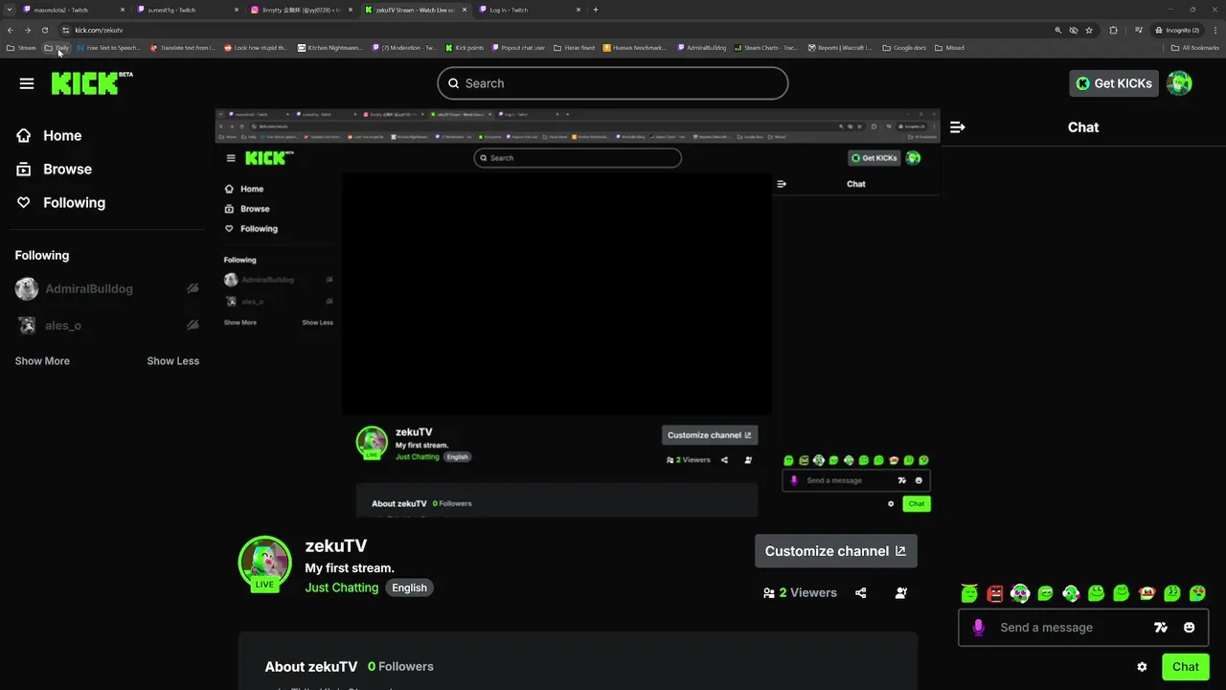The image size is (1226, 690).
Task: Click the Incognito (2) indicator
Action: pyautogui.click(x=1177, y=30)
